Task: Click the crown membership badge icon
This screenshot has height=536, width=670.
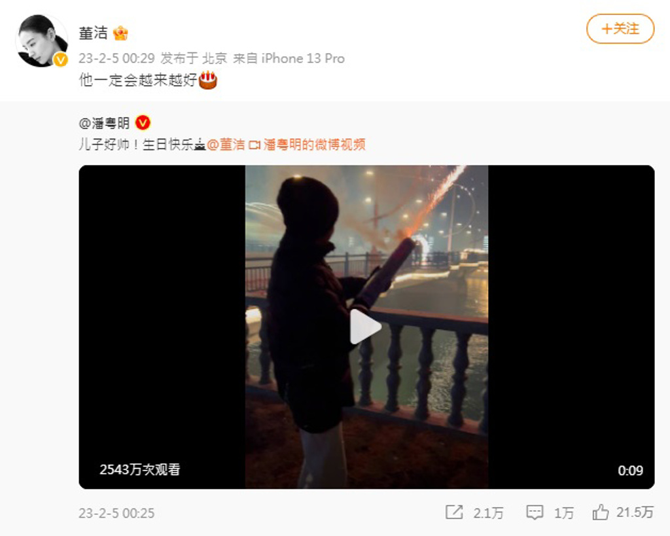Action: (x=120, y=33)
